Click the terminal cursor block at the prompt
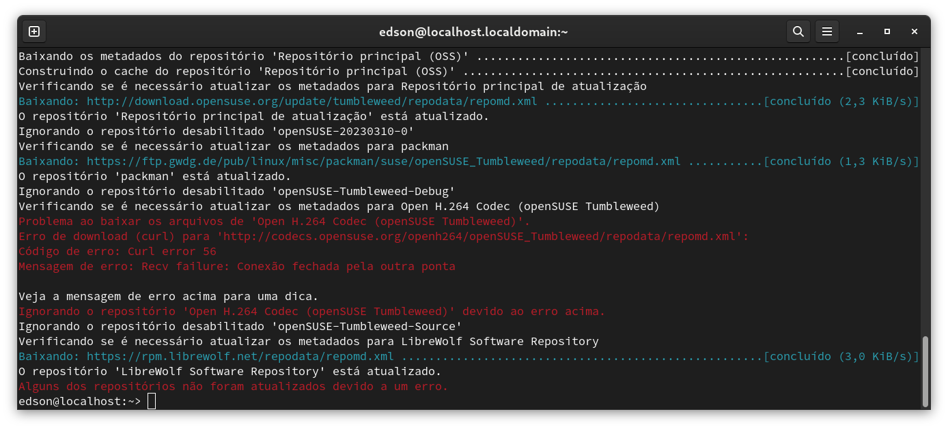This screenshot has width=948, height=429. click(152, 402)
